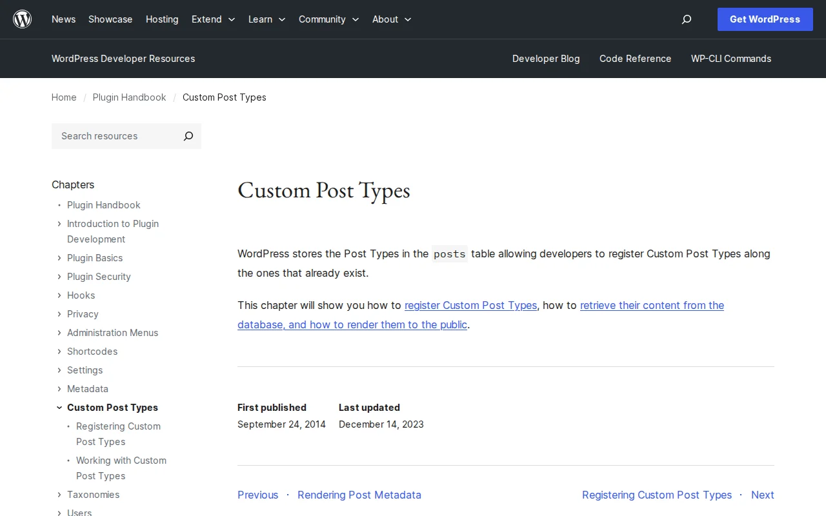Open the Developer Blog
Image resolution: width=826 pixels, height=516 pixels.
[546, 59]
